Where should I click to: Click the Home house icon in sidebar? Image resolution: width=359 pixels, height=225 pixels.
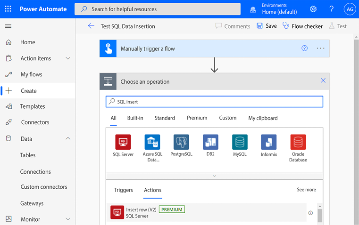8,42
